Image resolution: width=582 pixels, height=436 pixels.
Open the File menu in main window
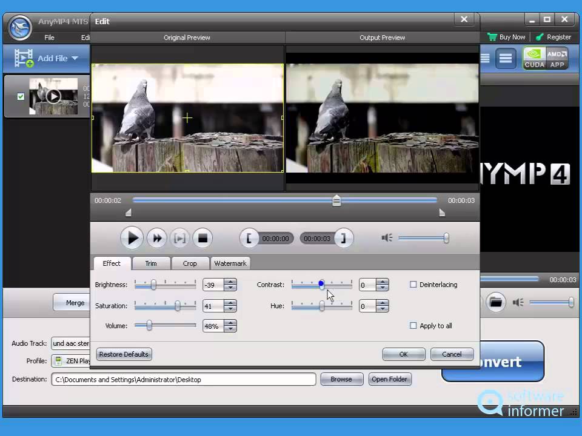coord(49,38)
